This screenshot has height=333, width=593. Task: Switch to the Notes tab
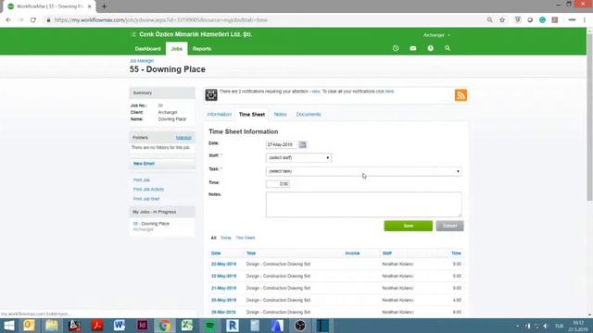[x=280, y=115]
